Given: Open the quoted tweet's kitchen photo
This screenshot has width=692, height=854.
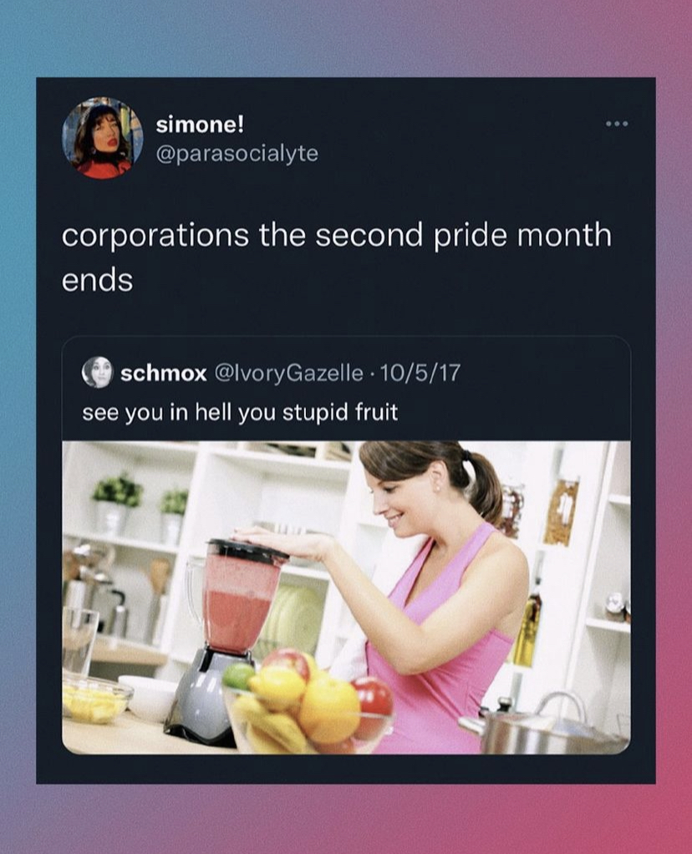Looking at the screenshot, I should 347,597.
